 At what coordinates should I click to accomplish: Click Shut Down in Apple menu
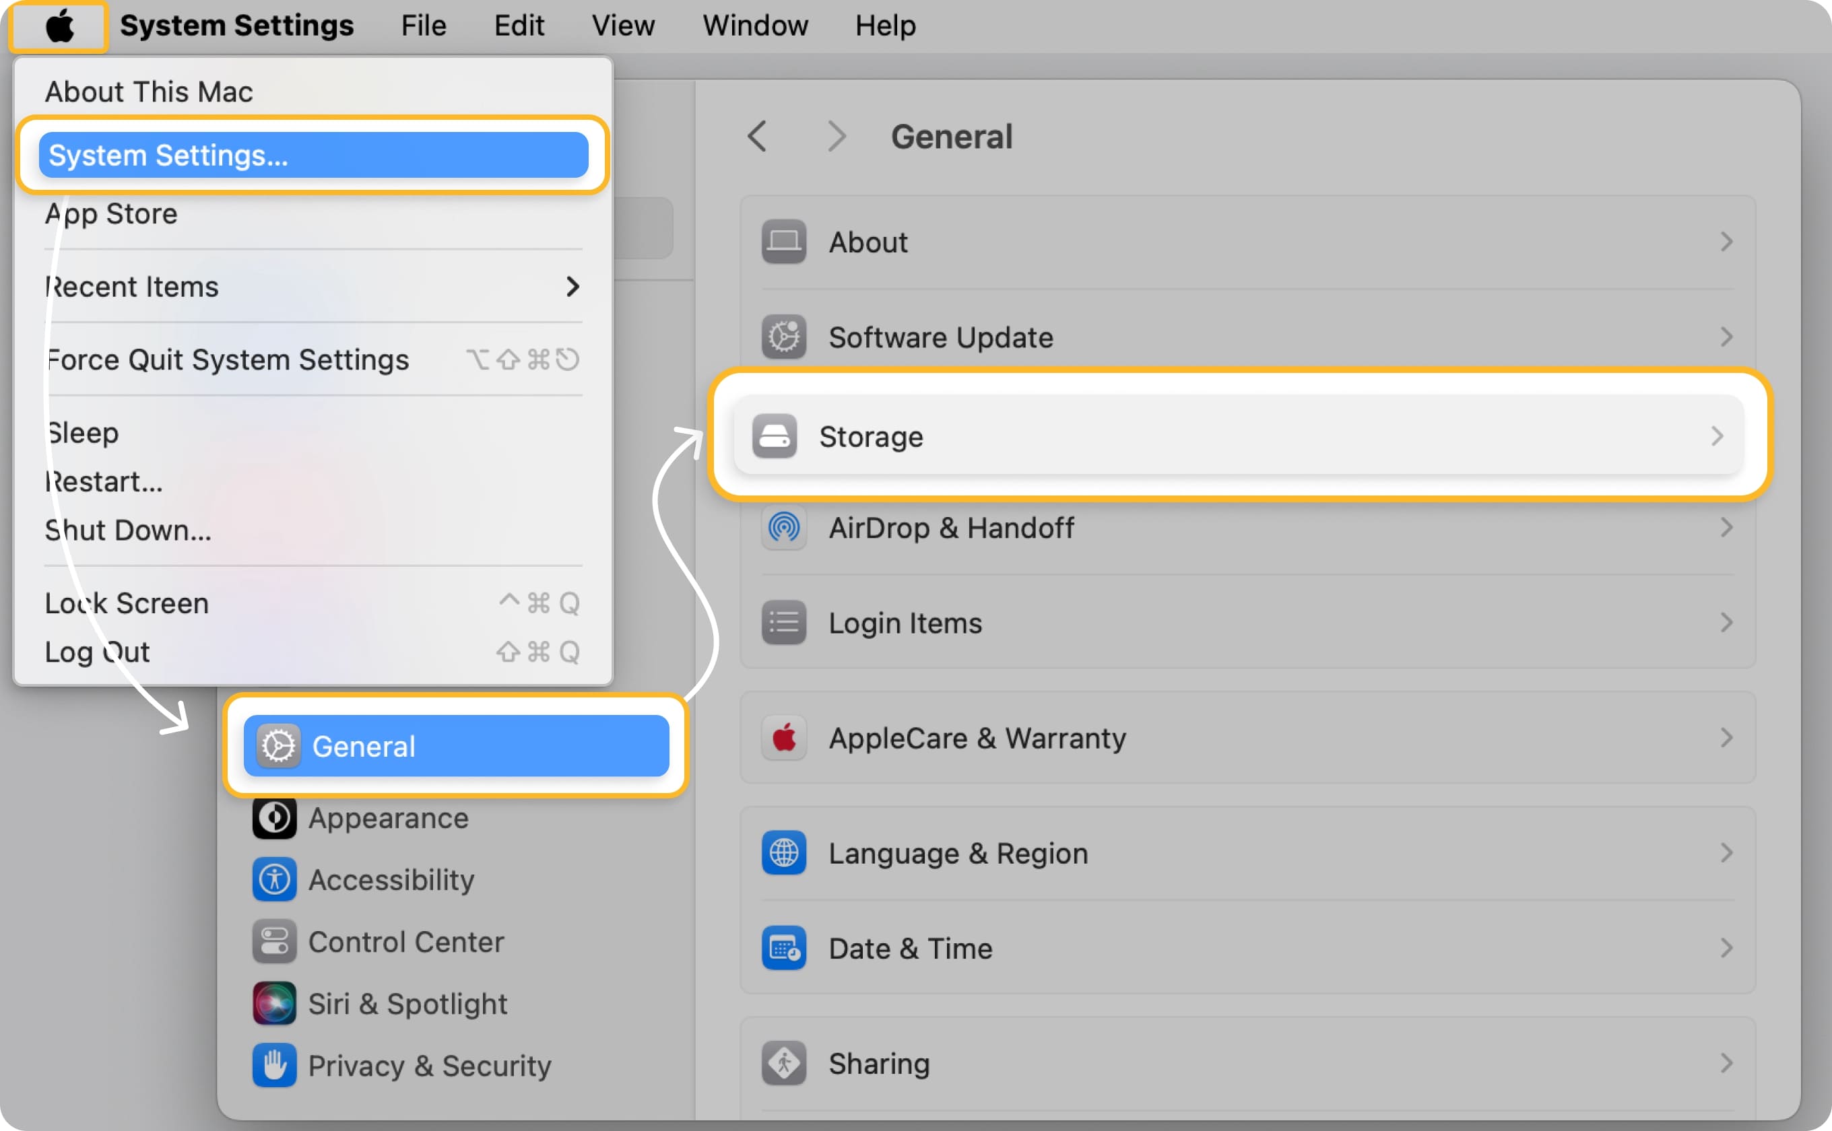(128, 531)
